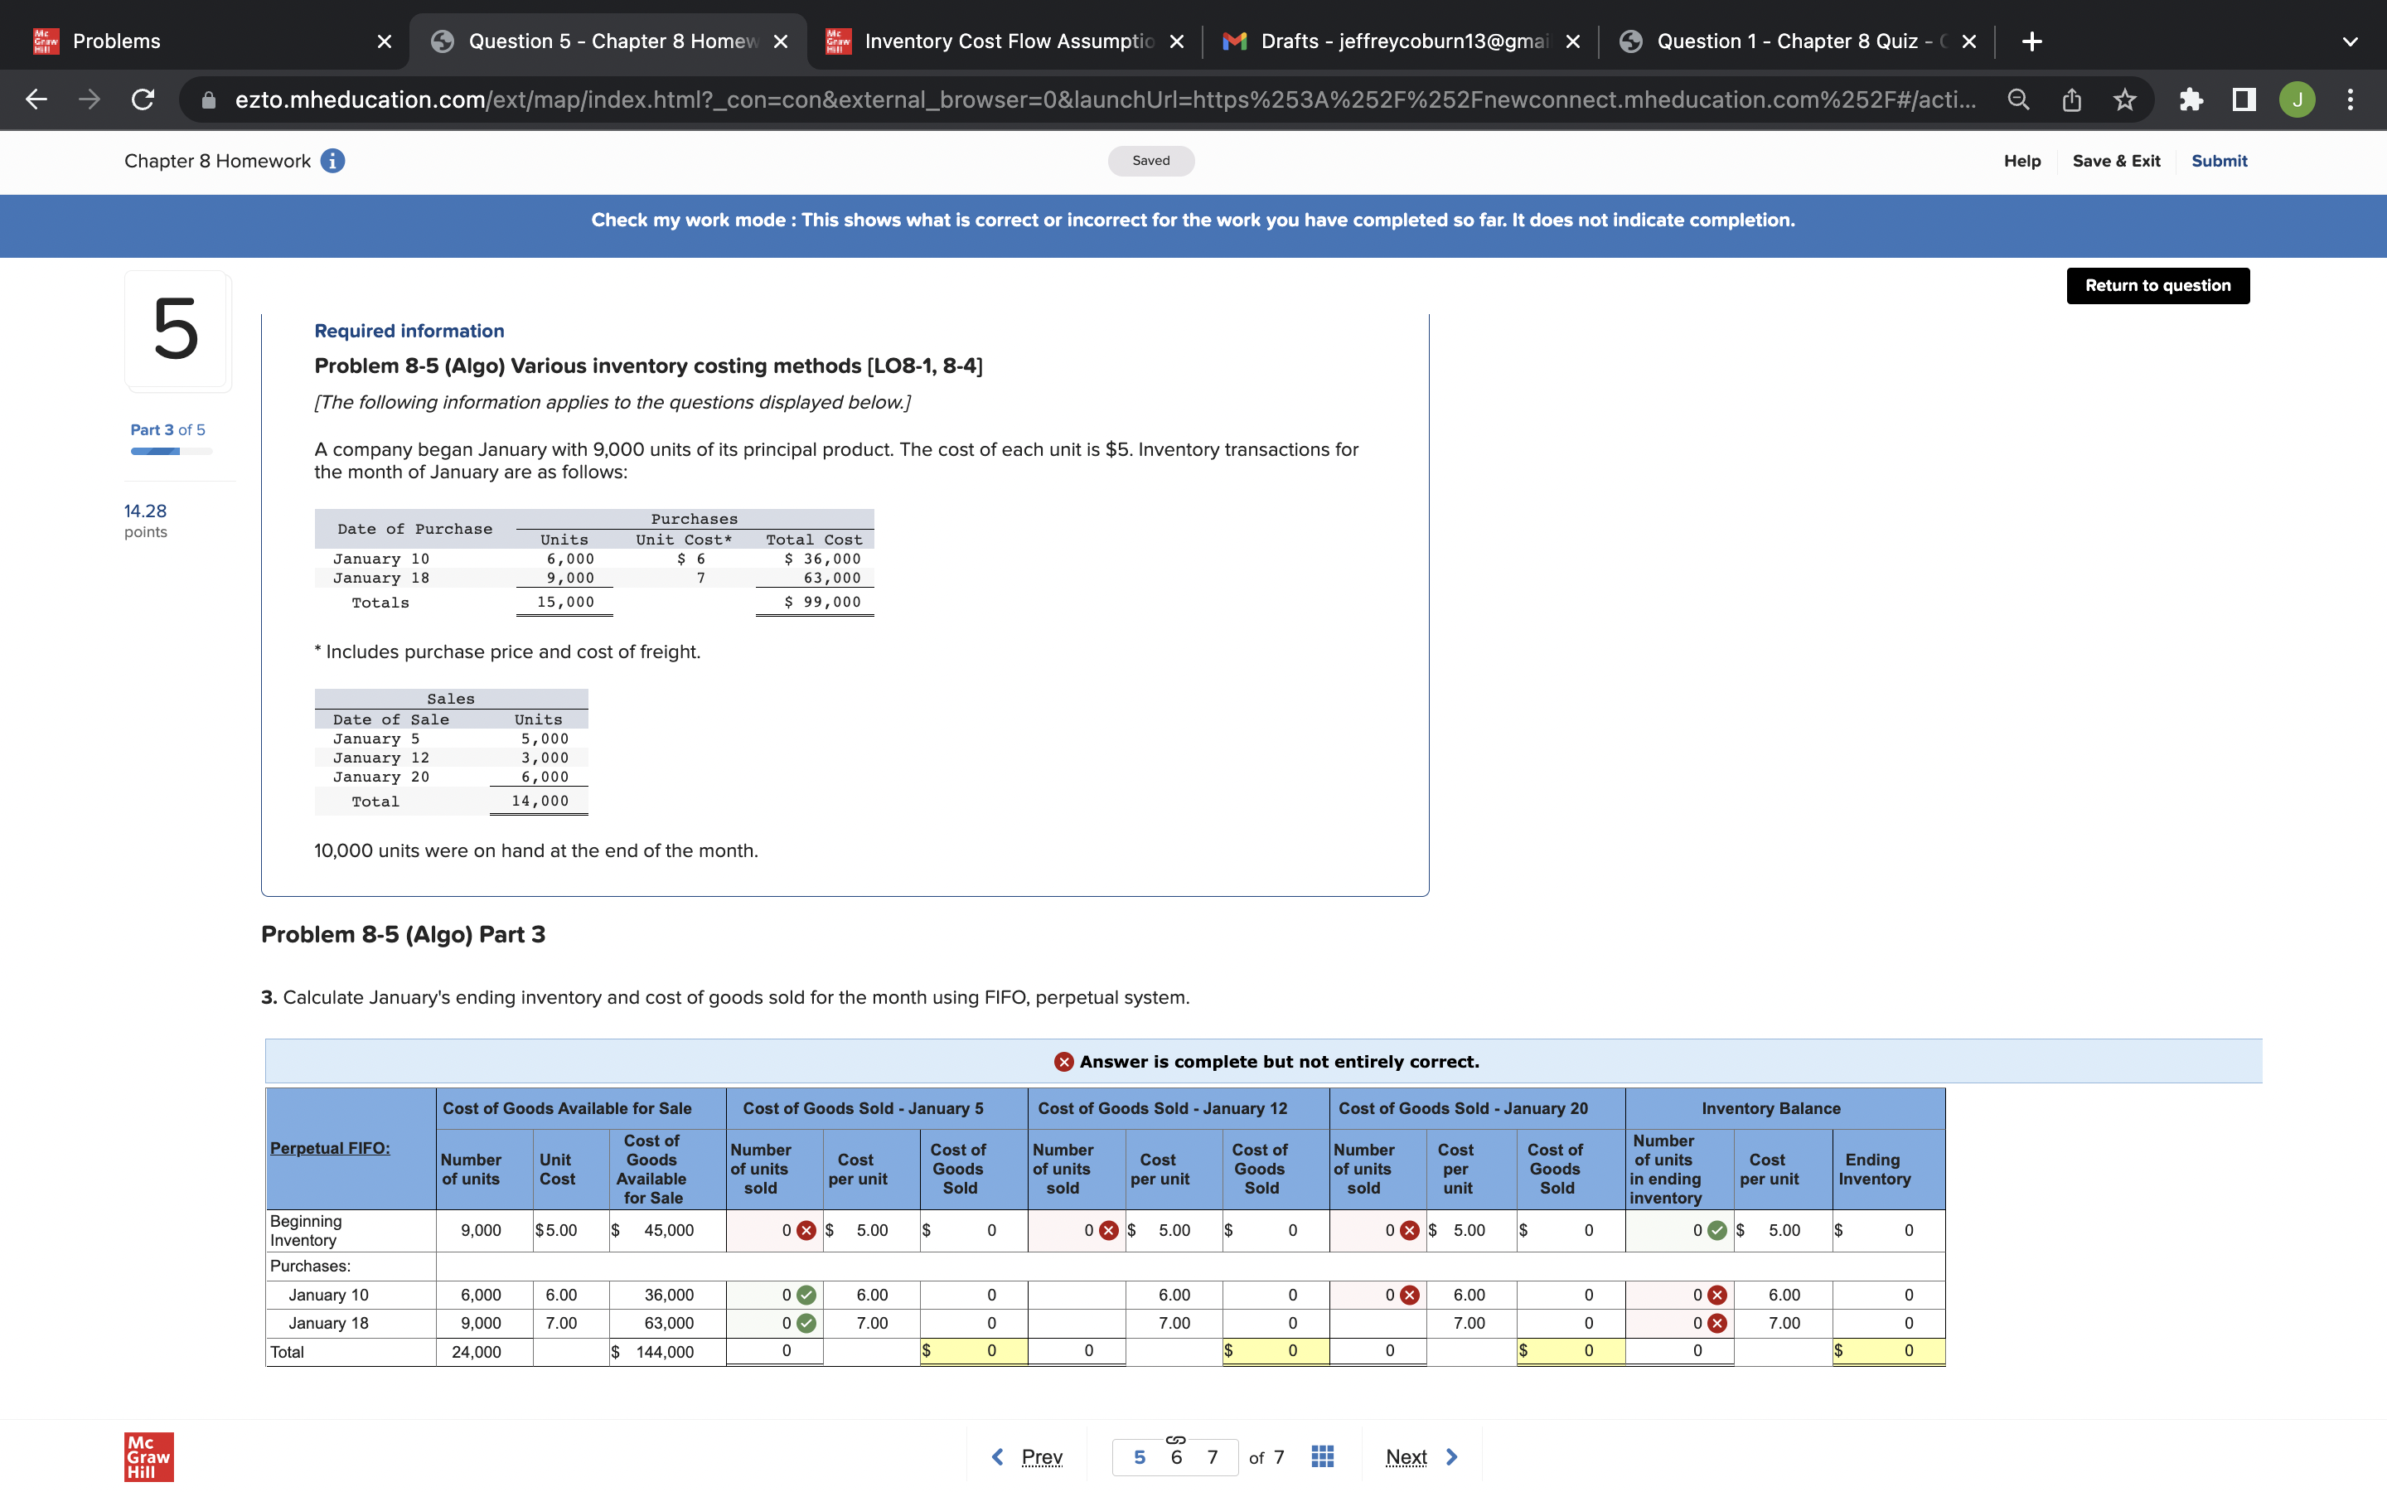Bookmark page with the star icon
The width and height of the screenshot is (2387, 1492).
(x=2124, y=99)
